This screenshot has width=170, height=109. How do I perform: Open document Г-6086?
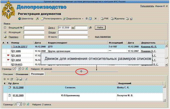click(x=17, y=51)
